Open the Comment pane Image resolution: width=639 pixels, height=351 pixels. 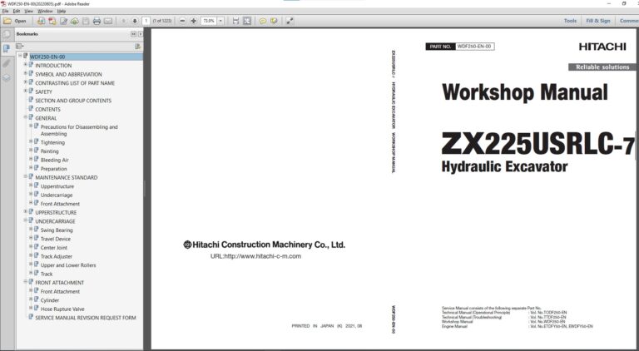coord(629,21)
